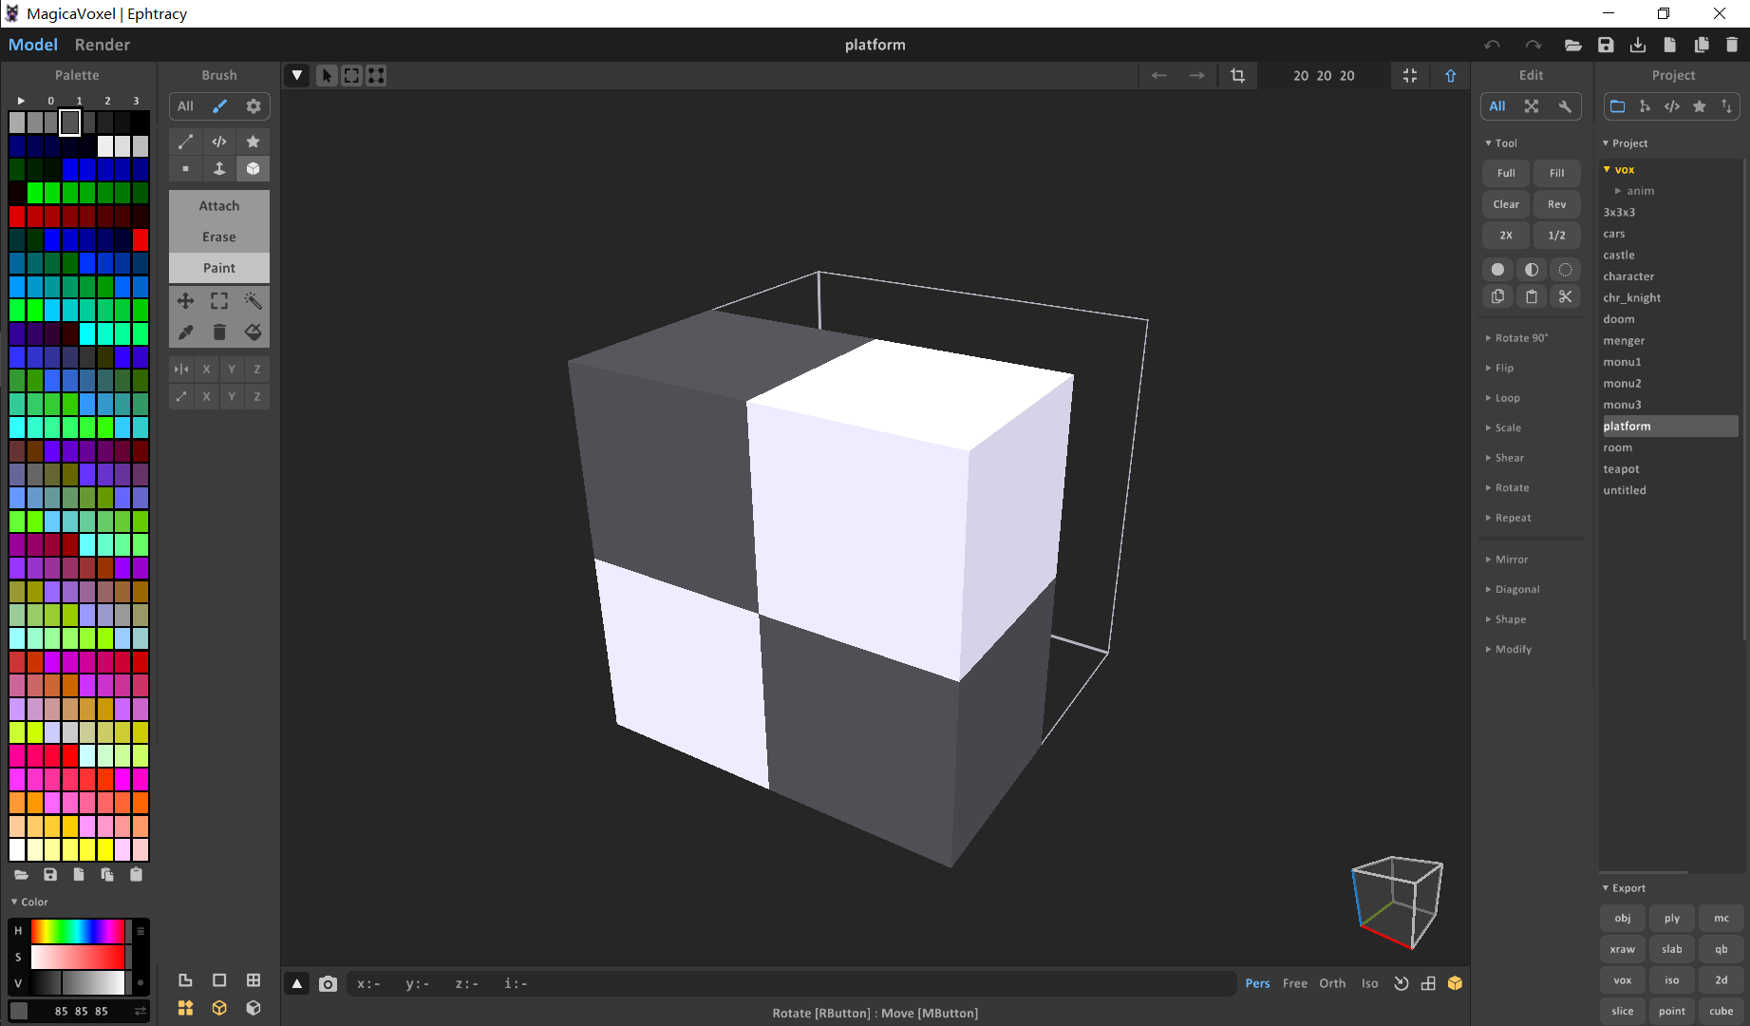
Task: Click the scissors cut icon in Edit panel
Action: coord(1565,296)
